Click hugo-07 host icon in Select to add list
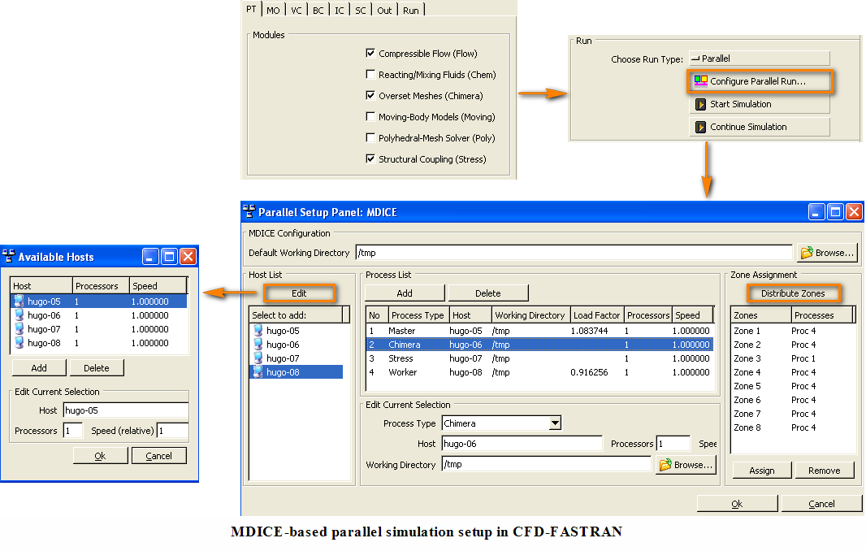This screenshot has width=866, height=551. click(258, 358)
